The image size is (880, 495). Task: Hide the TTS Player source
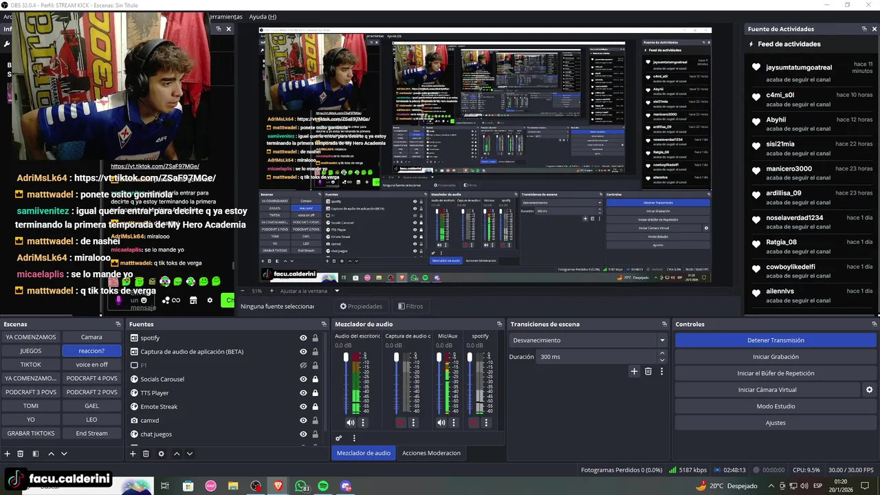[303, 393]
